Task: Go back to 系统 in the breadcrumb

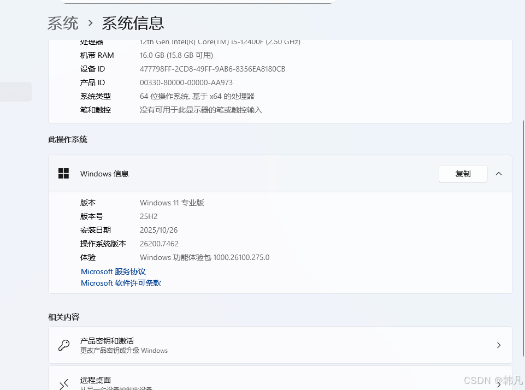Action: click(63, 23)
